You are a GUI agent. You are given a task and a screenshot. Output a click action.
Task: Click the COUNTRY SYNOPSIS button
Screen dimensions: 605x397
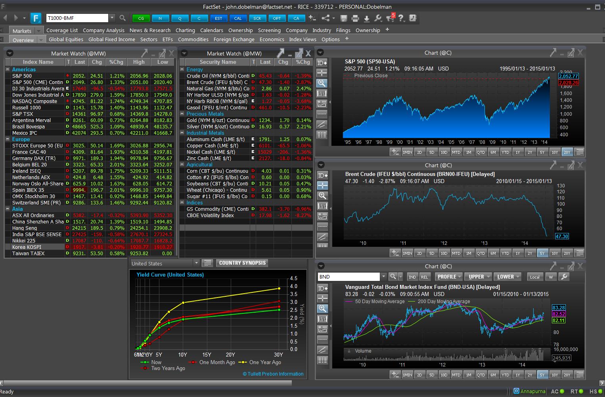tap(242, 263)
